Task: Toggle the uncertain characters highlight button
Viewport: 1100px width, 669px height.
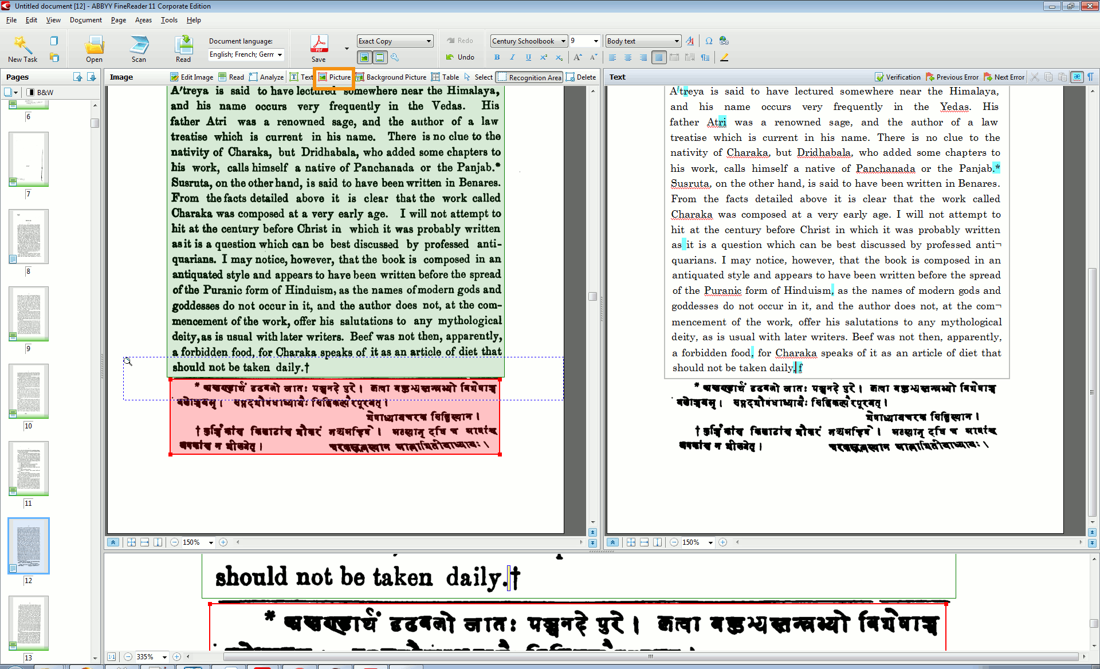Action: pyautogui.click(x=1077, y=77)
